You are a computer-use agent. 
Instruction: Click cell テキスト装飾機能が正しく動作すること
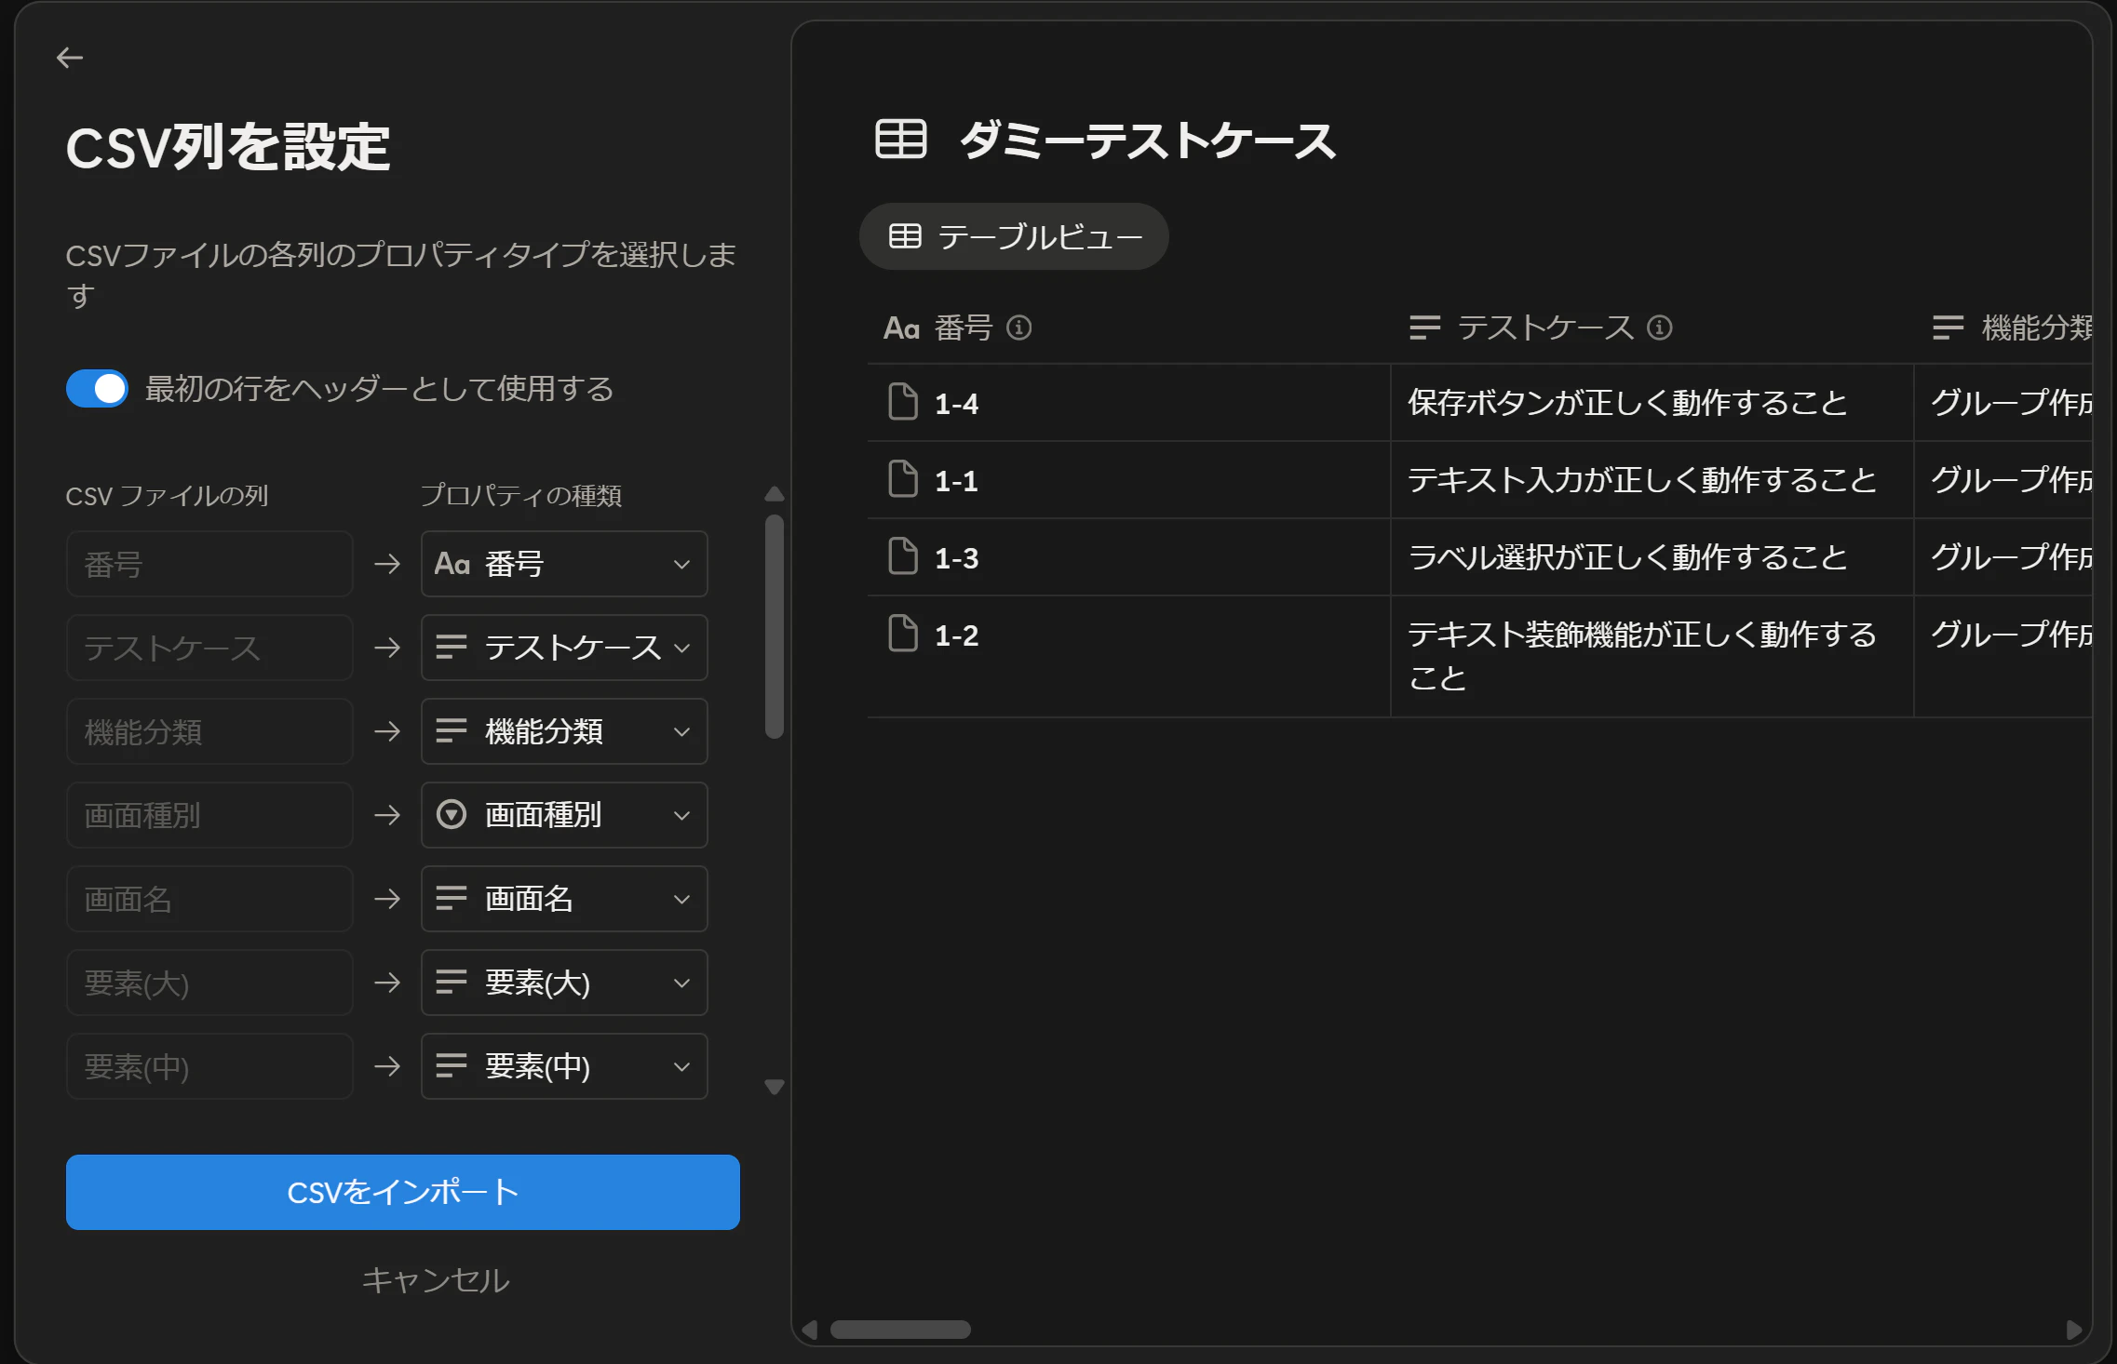1652,656
